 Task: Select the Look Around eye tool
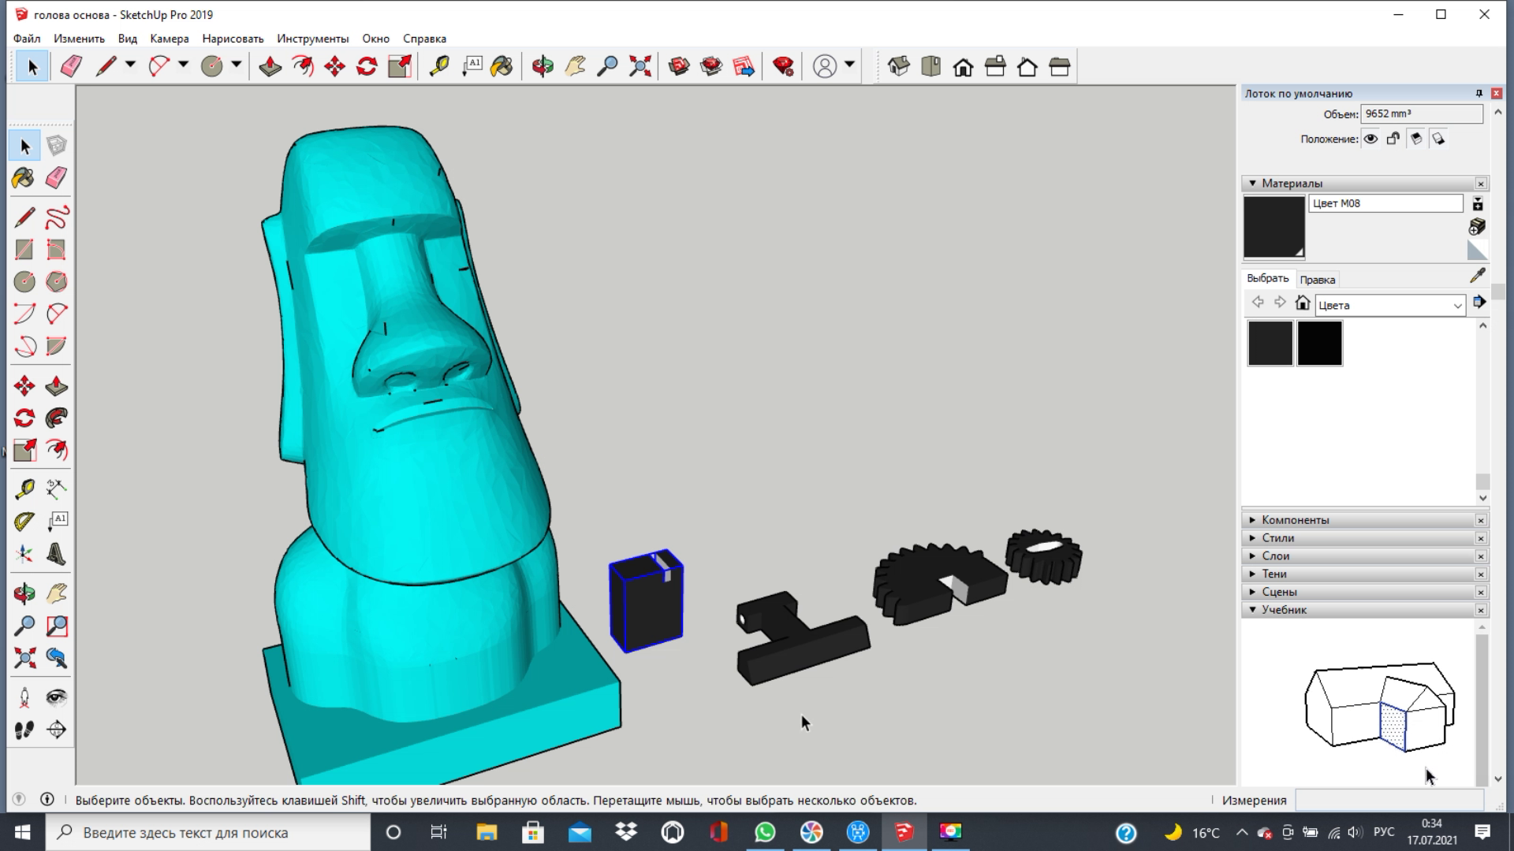(x=56, y=697)
